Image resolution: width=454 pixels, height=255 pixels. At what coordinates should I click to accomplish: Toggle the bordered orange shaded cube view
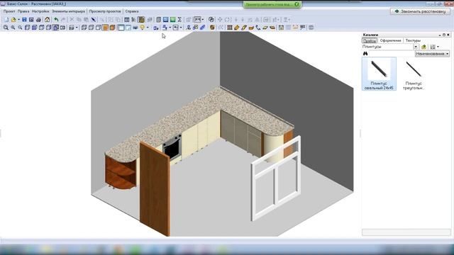click(x=105, y=28)
